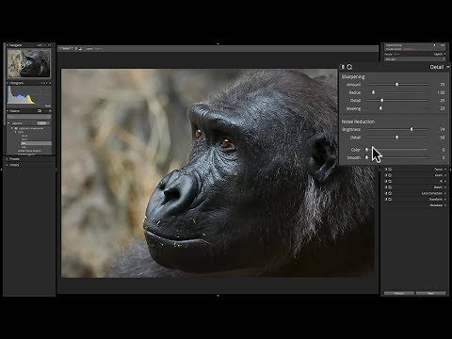
Task: Click the Folders search field
Action: coord(28,117)
